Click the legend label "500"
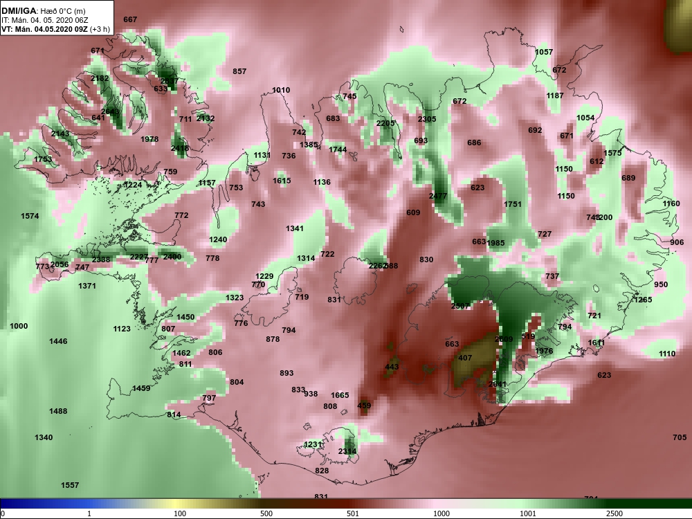Screen dimensions: 692x519 click(266, 513)
